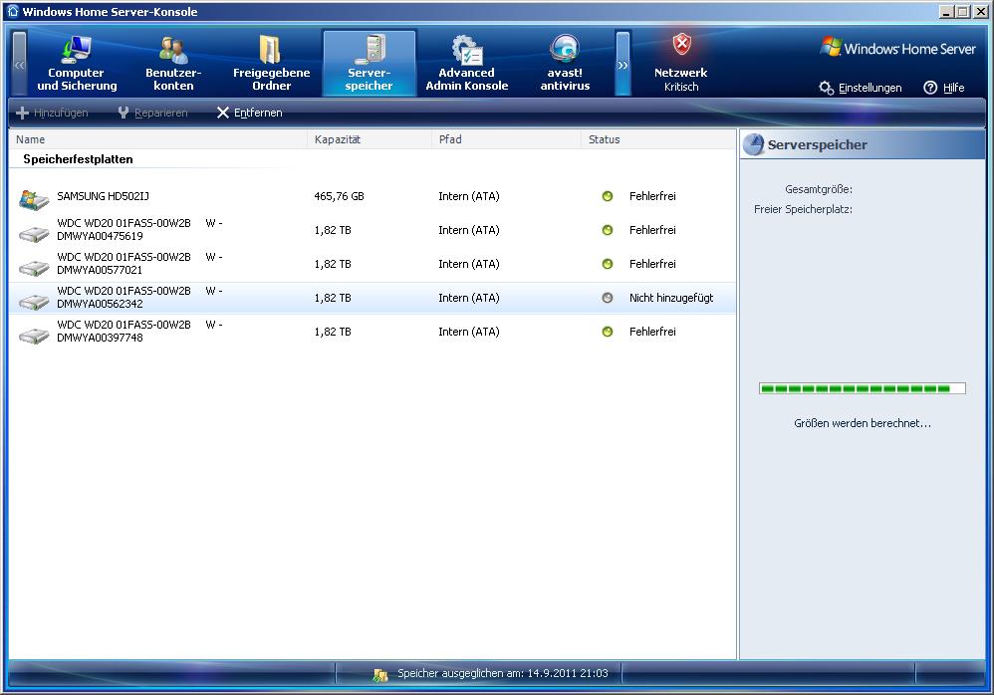Click the 465,76 GB capacity value
The height and width of the screenshot is (695, 994).
pyautogui.click(x=340, y=196)
